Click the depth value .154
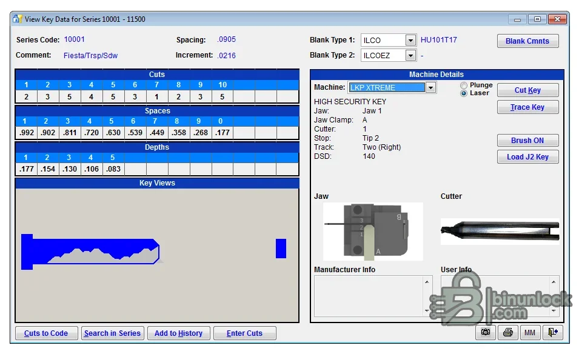 click(x=48, y=169)
